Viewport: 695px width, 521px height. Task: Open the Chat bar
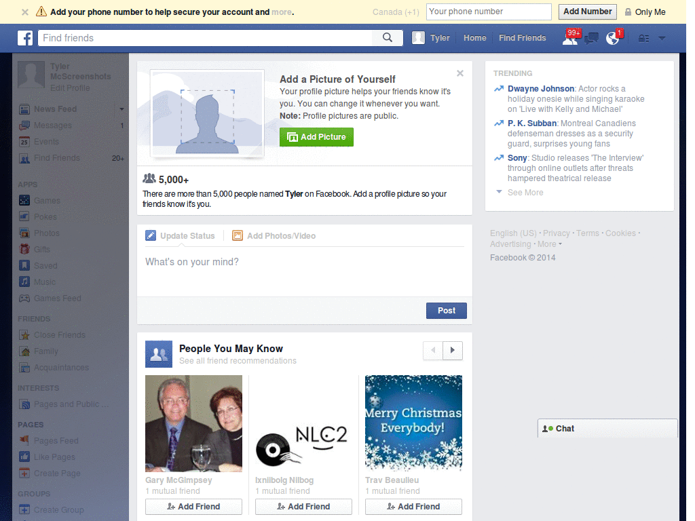pos(607,429)
